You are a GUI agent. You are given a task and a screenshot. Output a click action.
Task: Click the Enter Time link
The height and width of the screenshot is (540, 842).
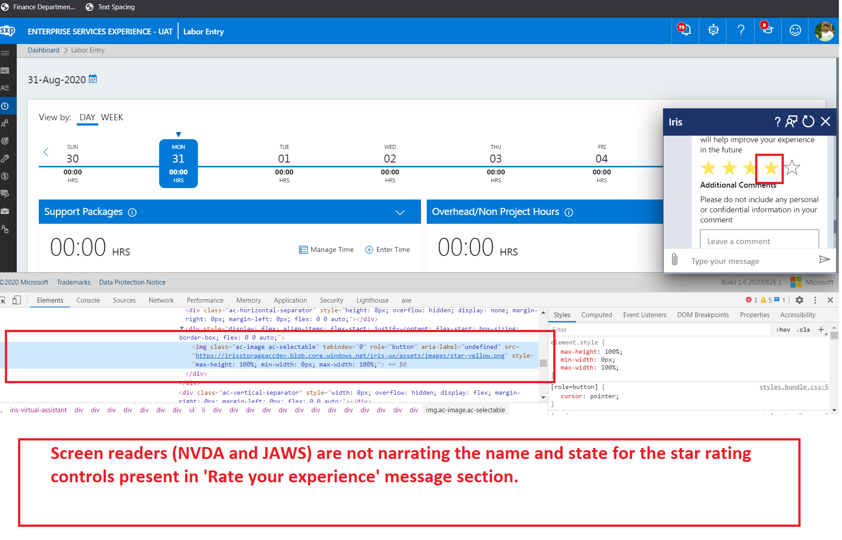coord(393,249)
